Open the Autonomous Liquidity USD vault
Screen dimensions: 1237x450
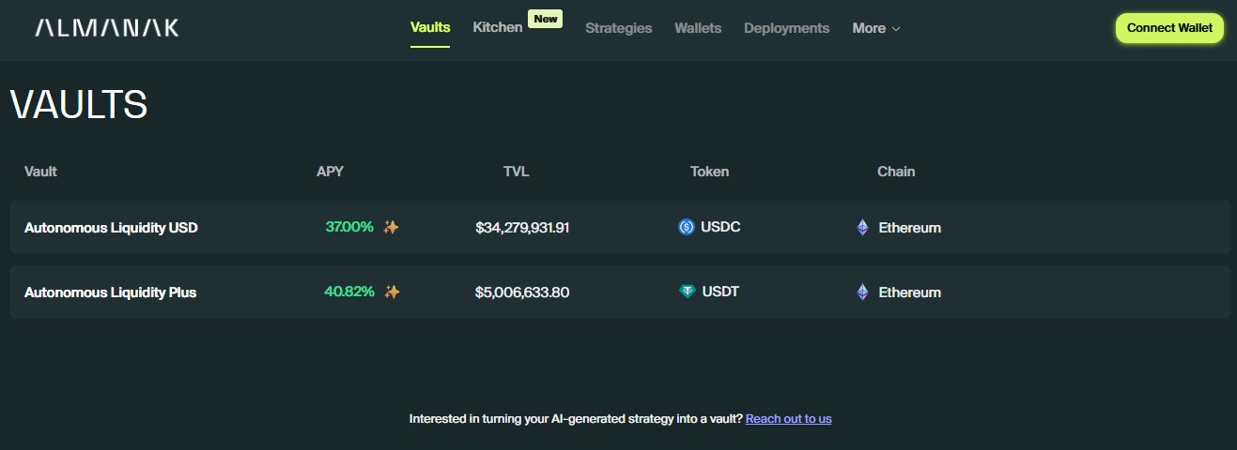(x=111, y=227)
